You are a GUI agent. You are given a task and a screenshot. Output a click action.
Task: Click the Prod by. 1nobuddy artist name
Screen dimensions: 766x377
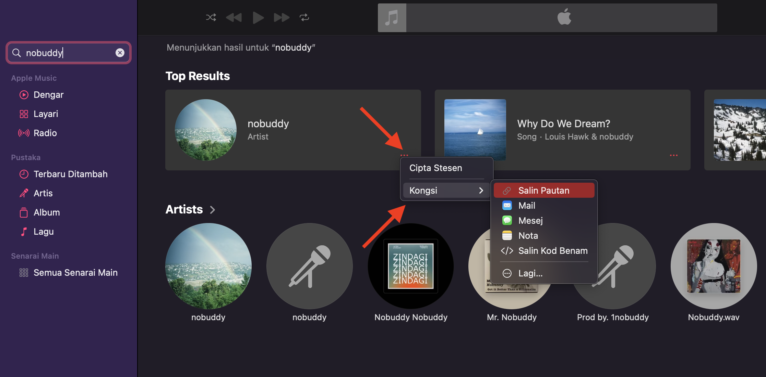coord(613,317)
